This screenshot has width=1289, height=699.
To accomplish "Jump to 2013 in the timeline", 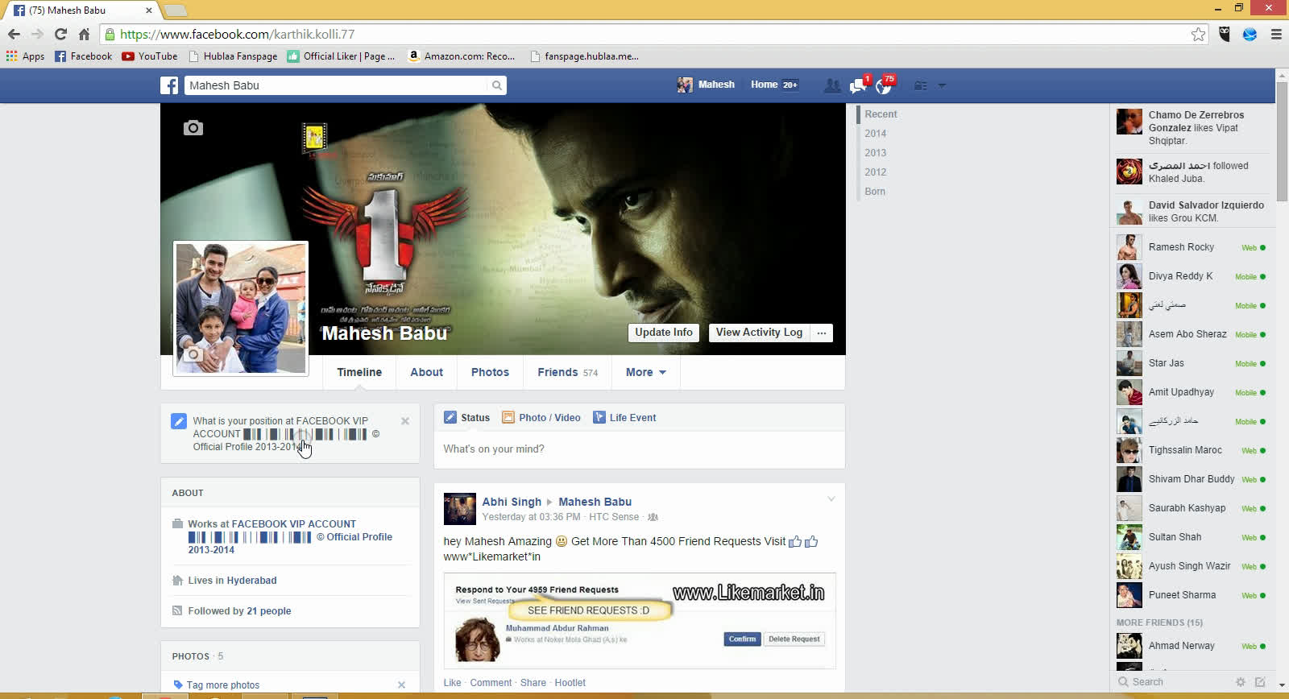I will point(875,153).
